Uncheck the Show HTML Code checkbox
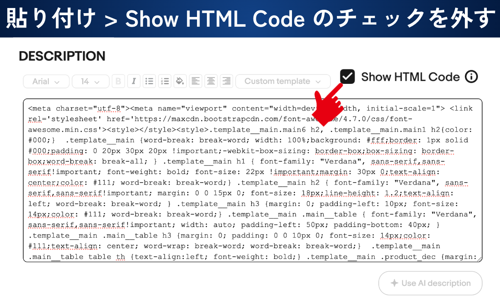Image resolution: width=500 pixels, height=299 pixels. 347,77
